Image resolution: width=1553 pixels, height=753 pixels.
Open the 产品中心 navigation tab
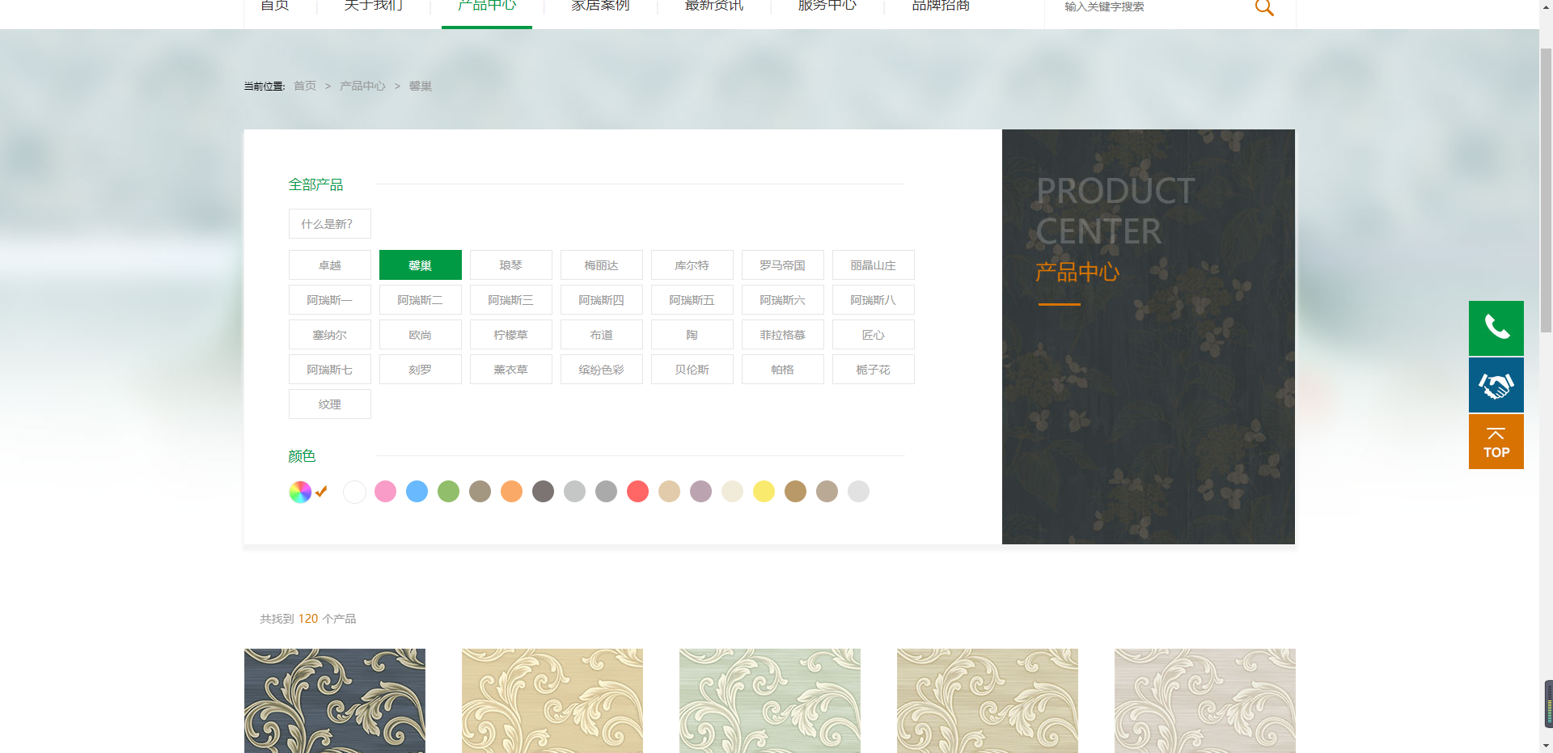pos(486,8)
